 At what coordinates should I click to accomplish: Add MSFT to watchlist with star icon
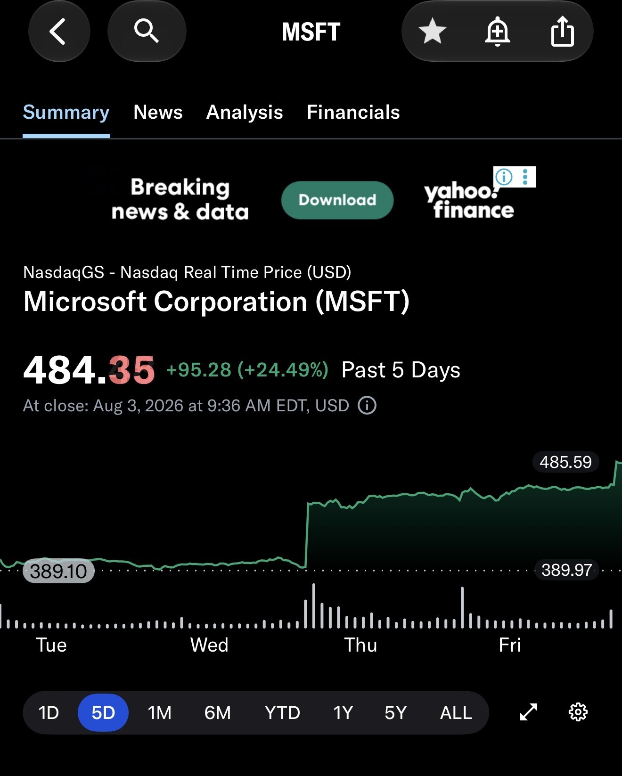tap(432, 32)
